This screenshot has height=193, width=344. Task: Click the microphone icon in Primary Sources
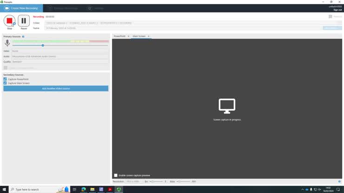click(x=7, y=43)
